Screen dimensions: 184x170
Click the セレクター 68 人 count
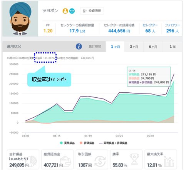coord(150,31)
